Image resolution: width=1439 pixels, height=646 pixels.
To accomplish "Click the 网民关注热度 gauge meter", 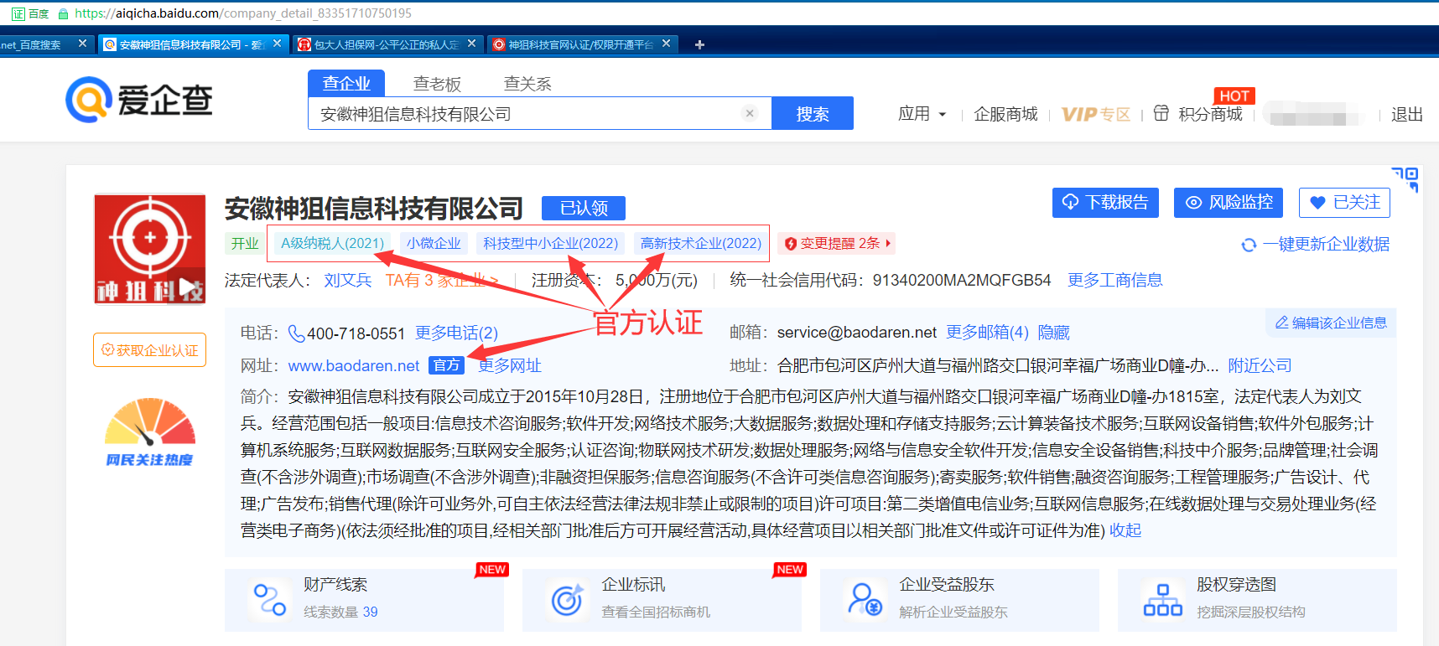I will click(x=149, y=423).
